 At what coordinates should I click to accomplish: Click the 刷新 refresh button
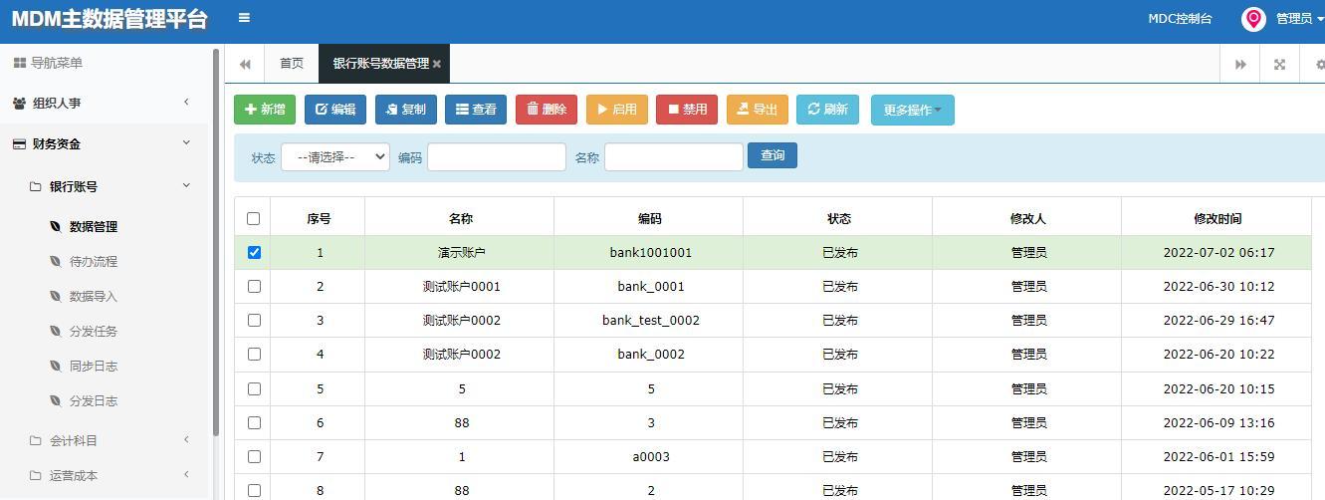pos(828,110)
